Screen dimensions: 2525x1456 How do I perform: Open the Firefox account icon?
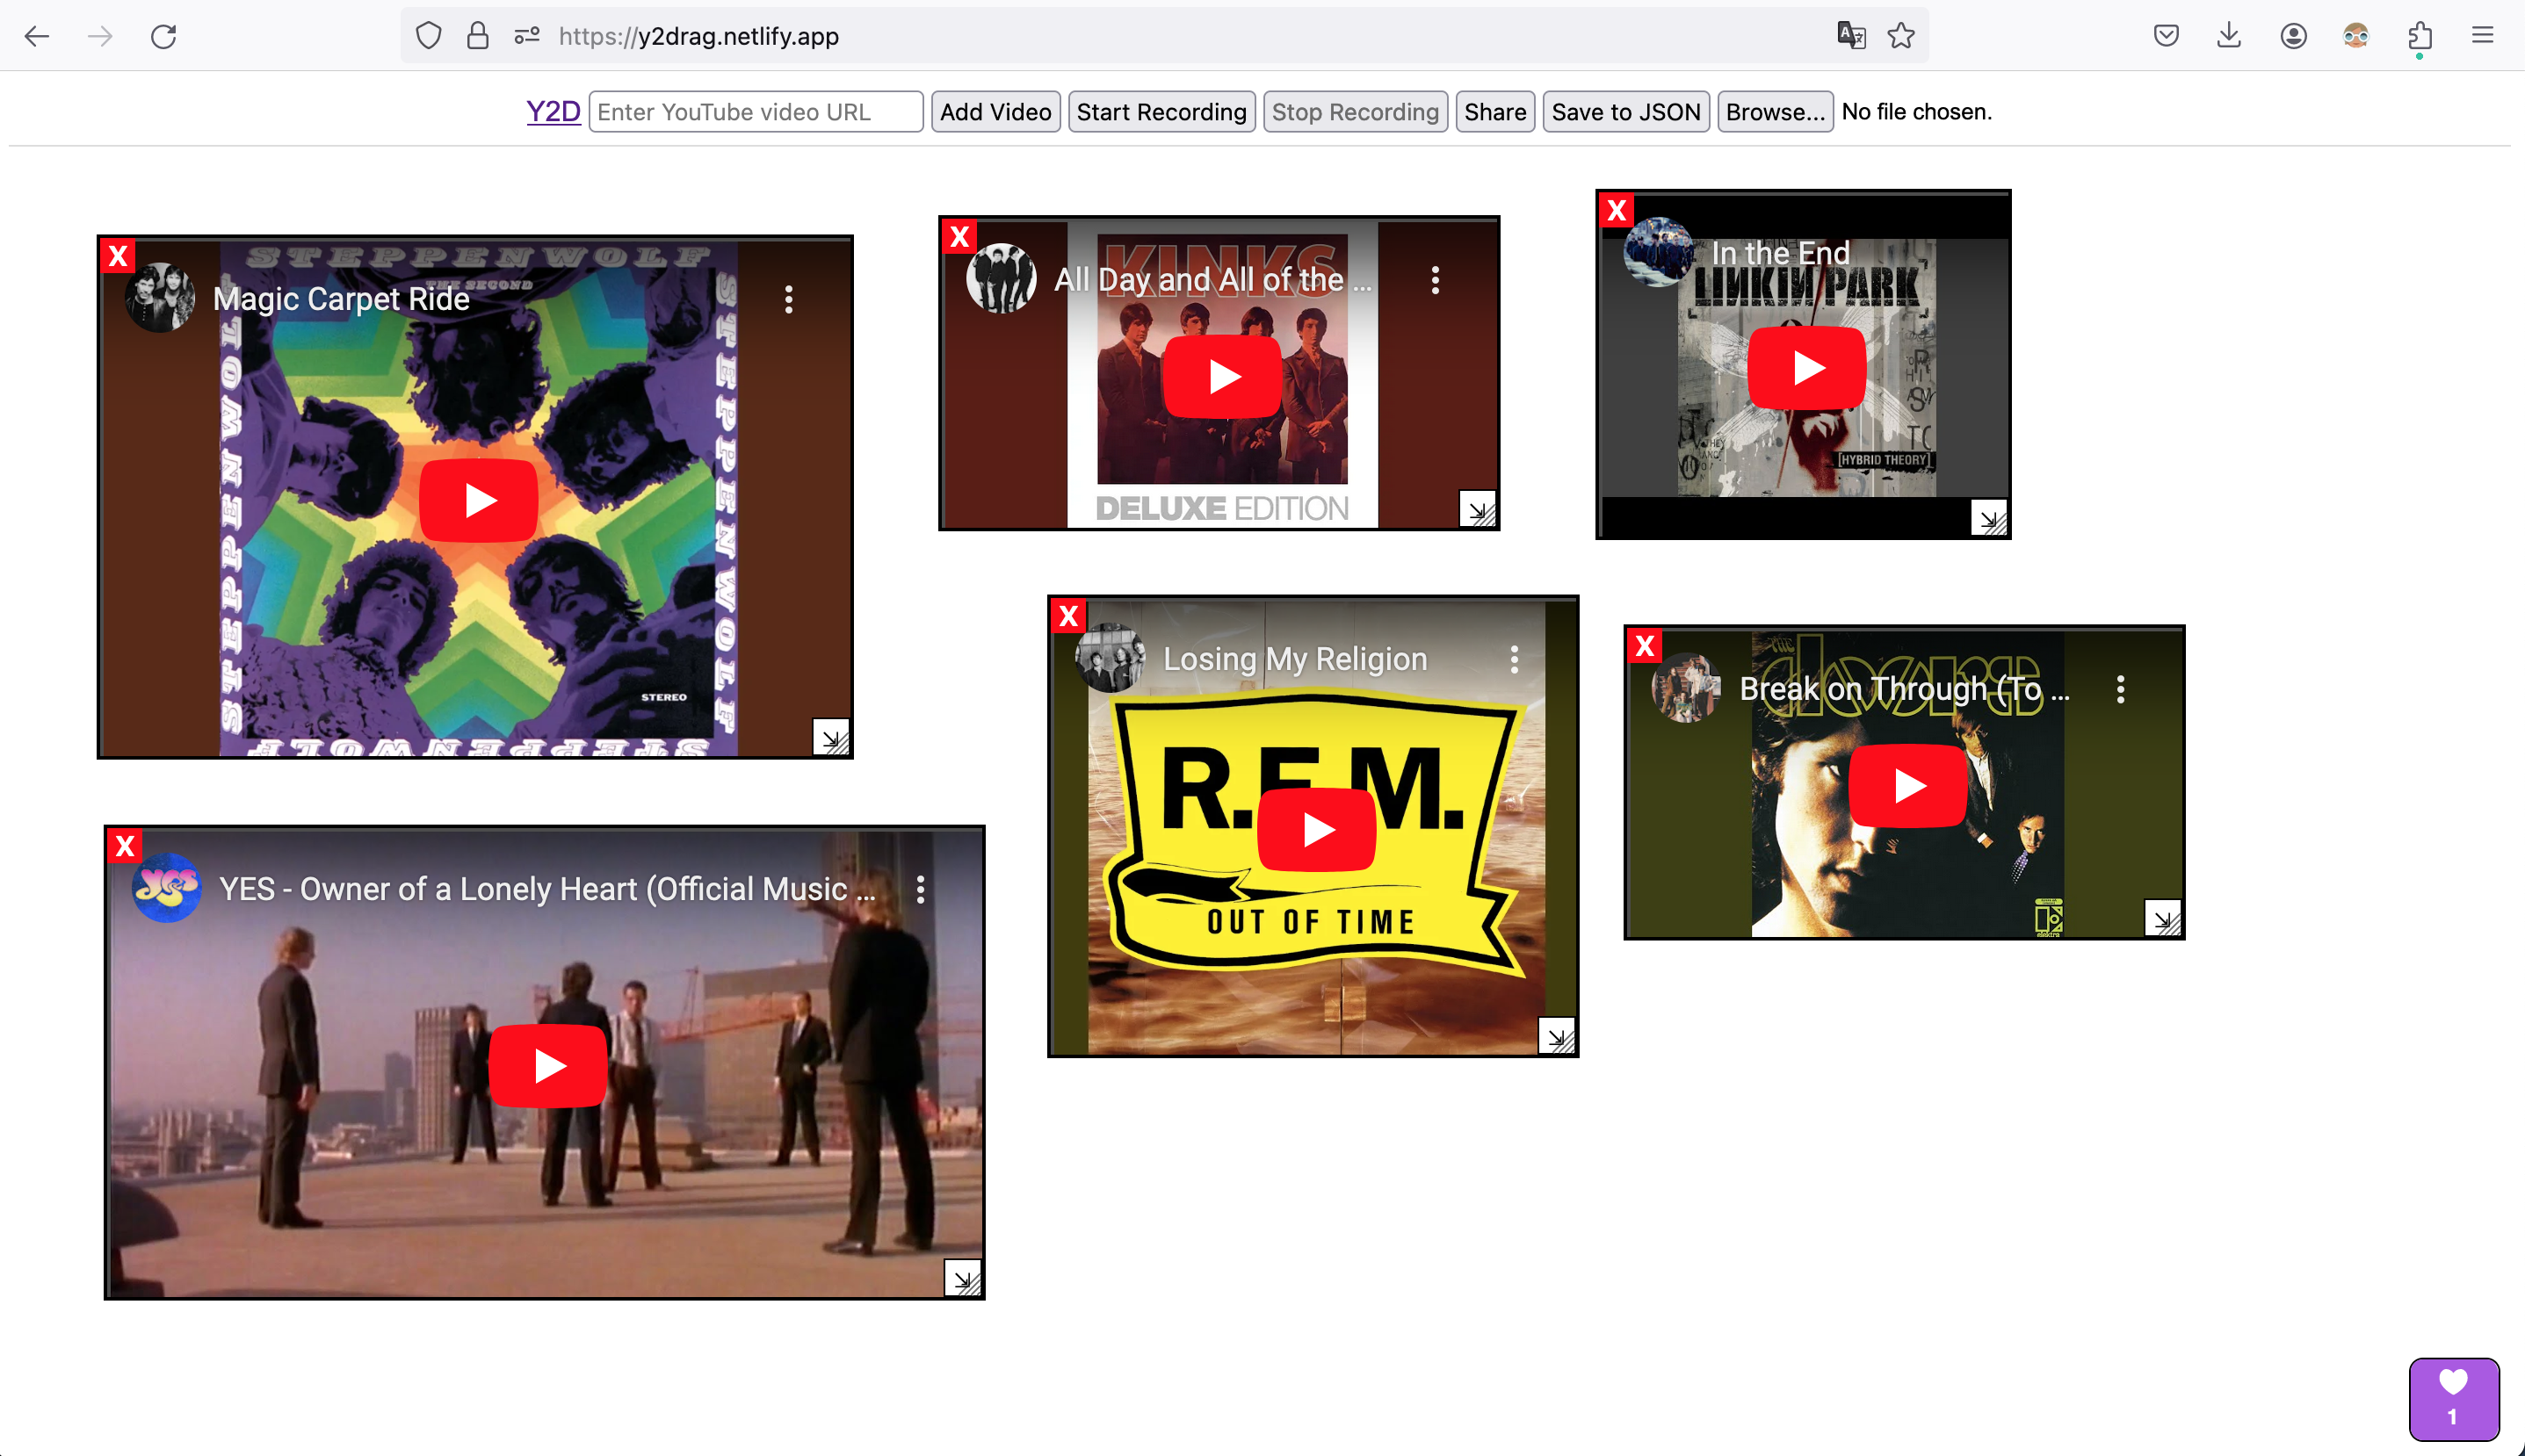tap(2294, 36)
